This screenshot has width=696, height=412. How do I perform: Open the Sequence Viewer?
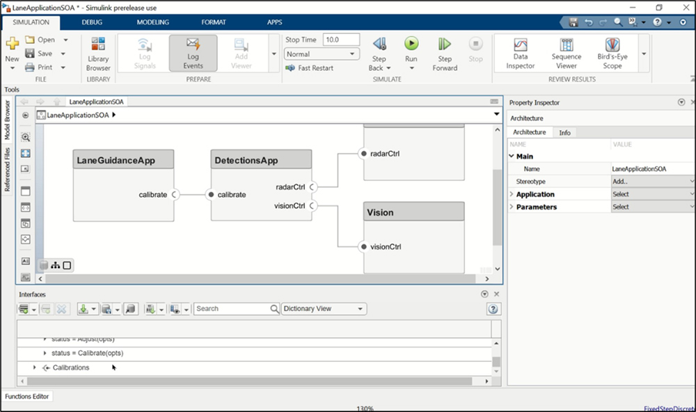tap(567, 54)
